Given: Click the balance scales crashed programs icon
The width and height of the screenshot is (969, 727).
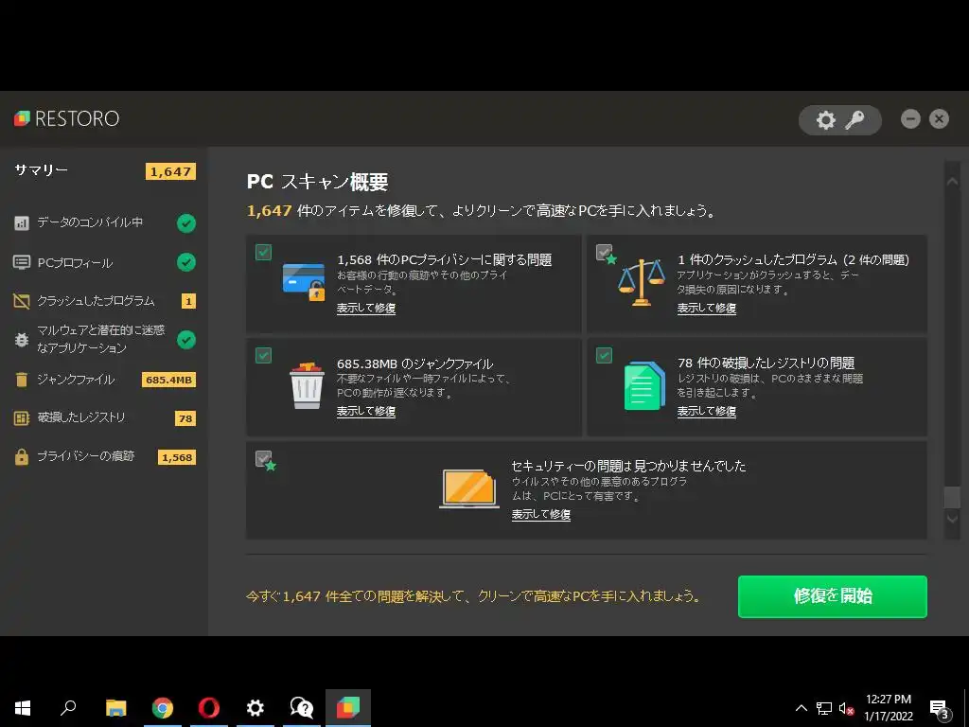Looking at the screenshot, I should coord(642,282).
